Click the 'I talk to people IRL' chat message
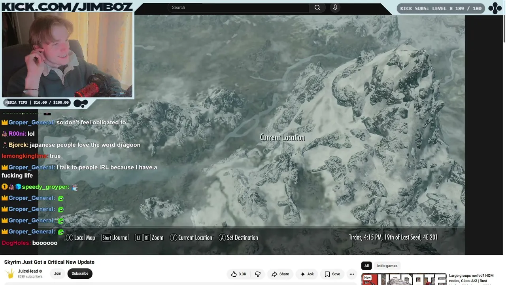Image resolution: width=506 pixels, height=285 pixels. 79,171
